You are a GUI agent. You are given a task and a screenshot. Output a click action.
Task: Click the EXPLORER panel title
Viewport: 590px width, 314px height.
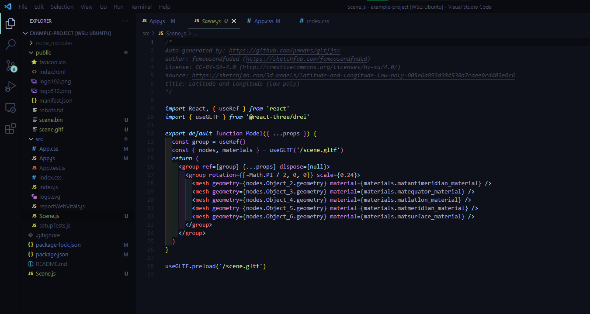pyautogui.click(x=41, y=21)
